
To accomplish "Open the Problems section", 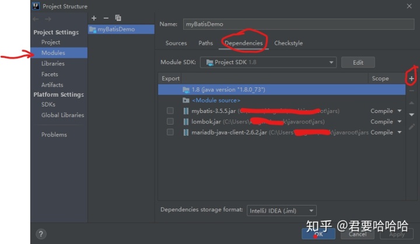I will (54, 135).
